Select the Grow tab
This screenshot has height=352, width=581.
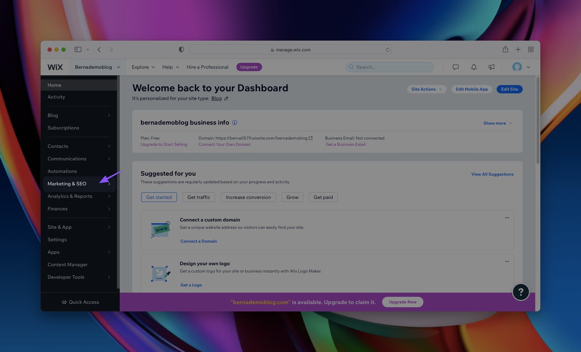point(292,197)
